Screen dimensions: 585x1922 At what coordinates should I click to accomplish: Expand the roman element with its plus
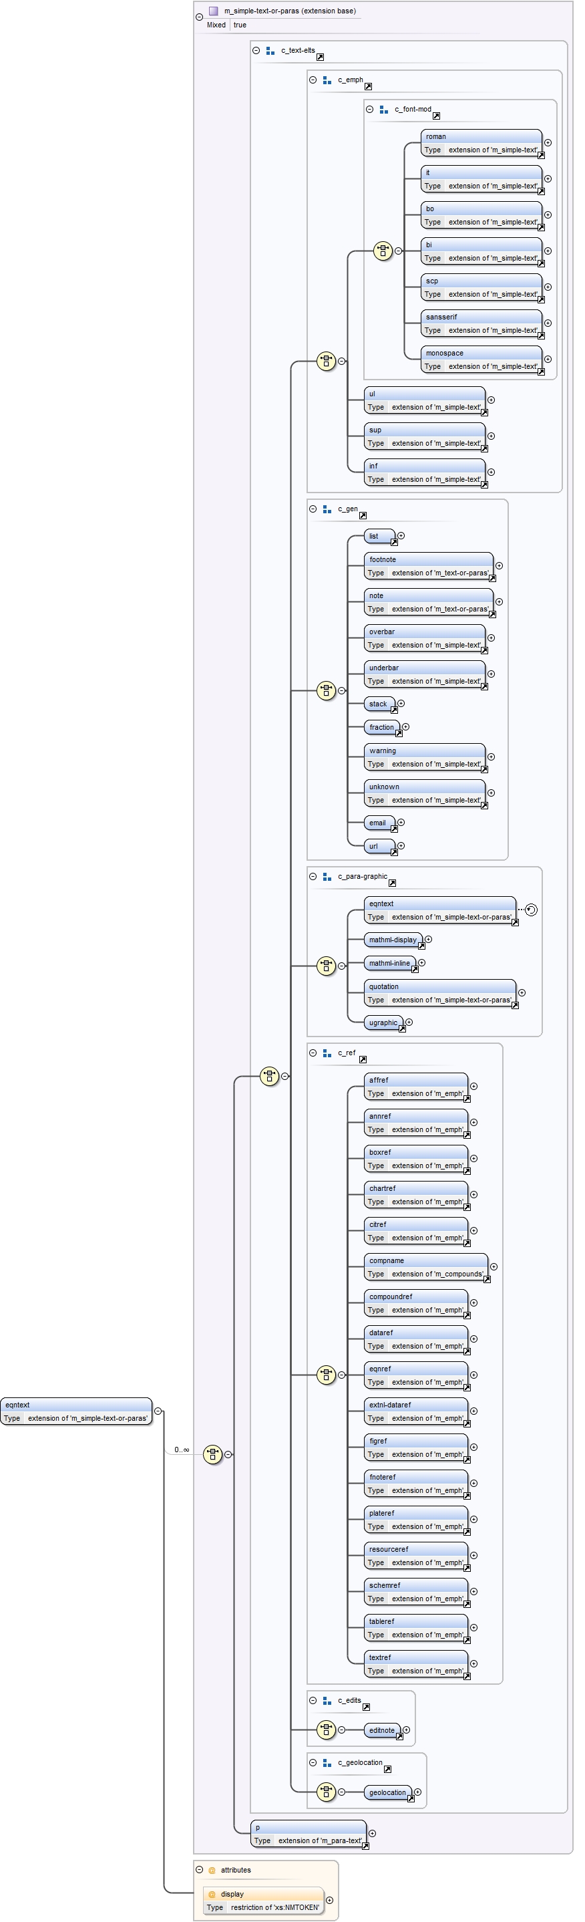(x=548, y=142)
